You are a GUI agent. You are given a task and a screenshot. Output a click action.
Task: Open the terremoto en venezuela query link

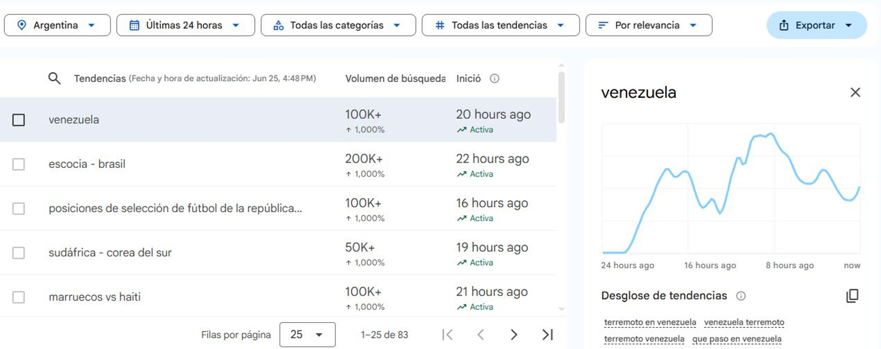tap(650, 322)
